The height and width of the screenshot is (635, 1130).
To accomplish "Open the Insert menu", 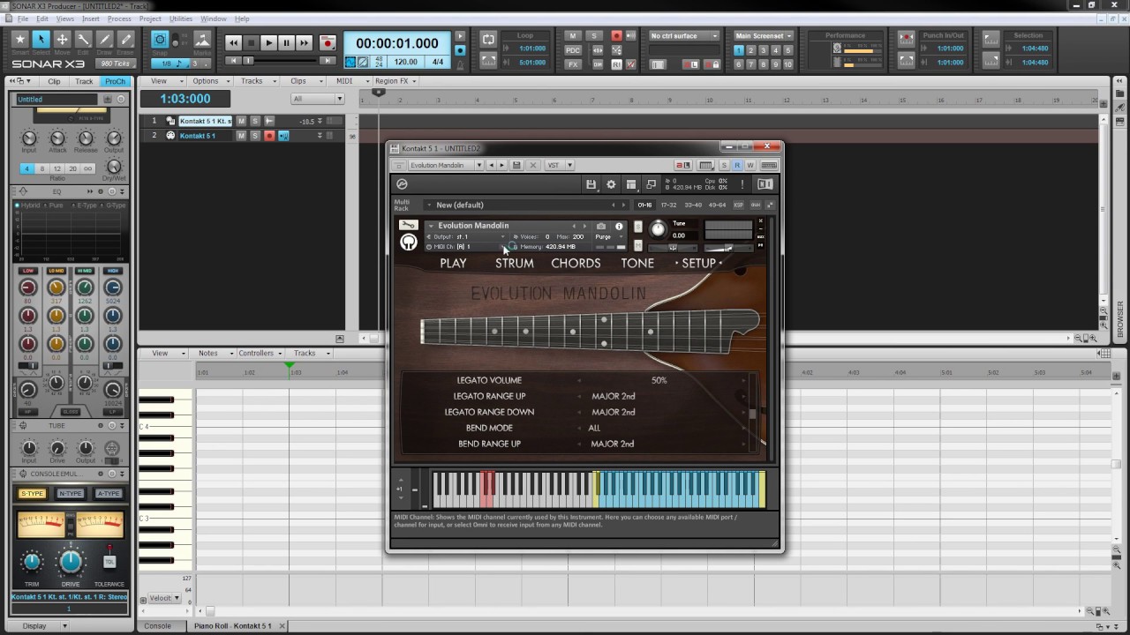I will click(x=91, y=19).
